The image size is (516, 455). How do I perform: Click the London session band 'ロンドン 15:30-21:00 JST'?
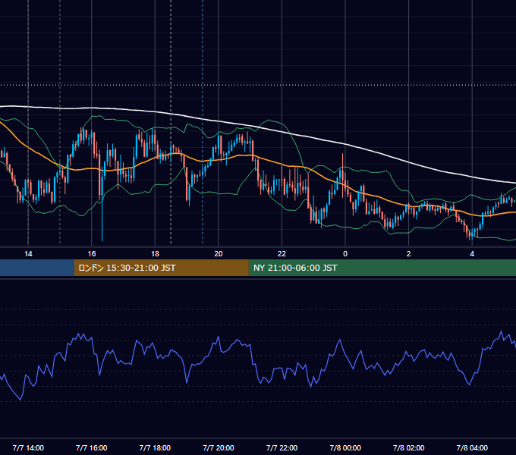coord(161,268)
